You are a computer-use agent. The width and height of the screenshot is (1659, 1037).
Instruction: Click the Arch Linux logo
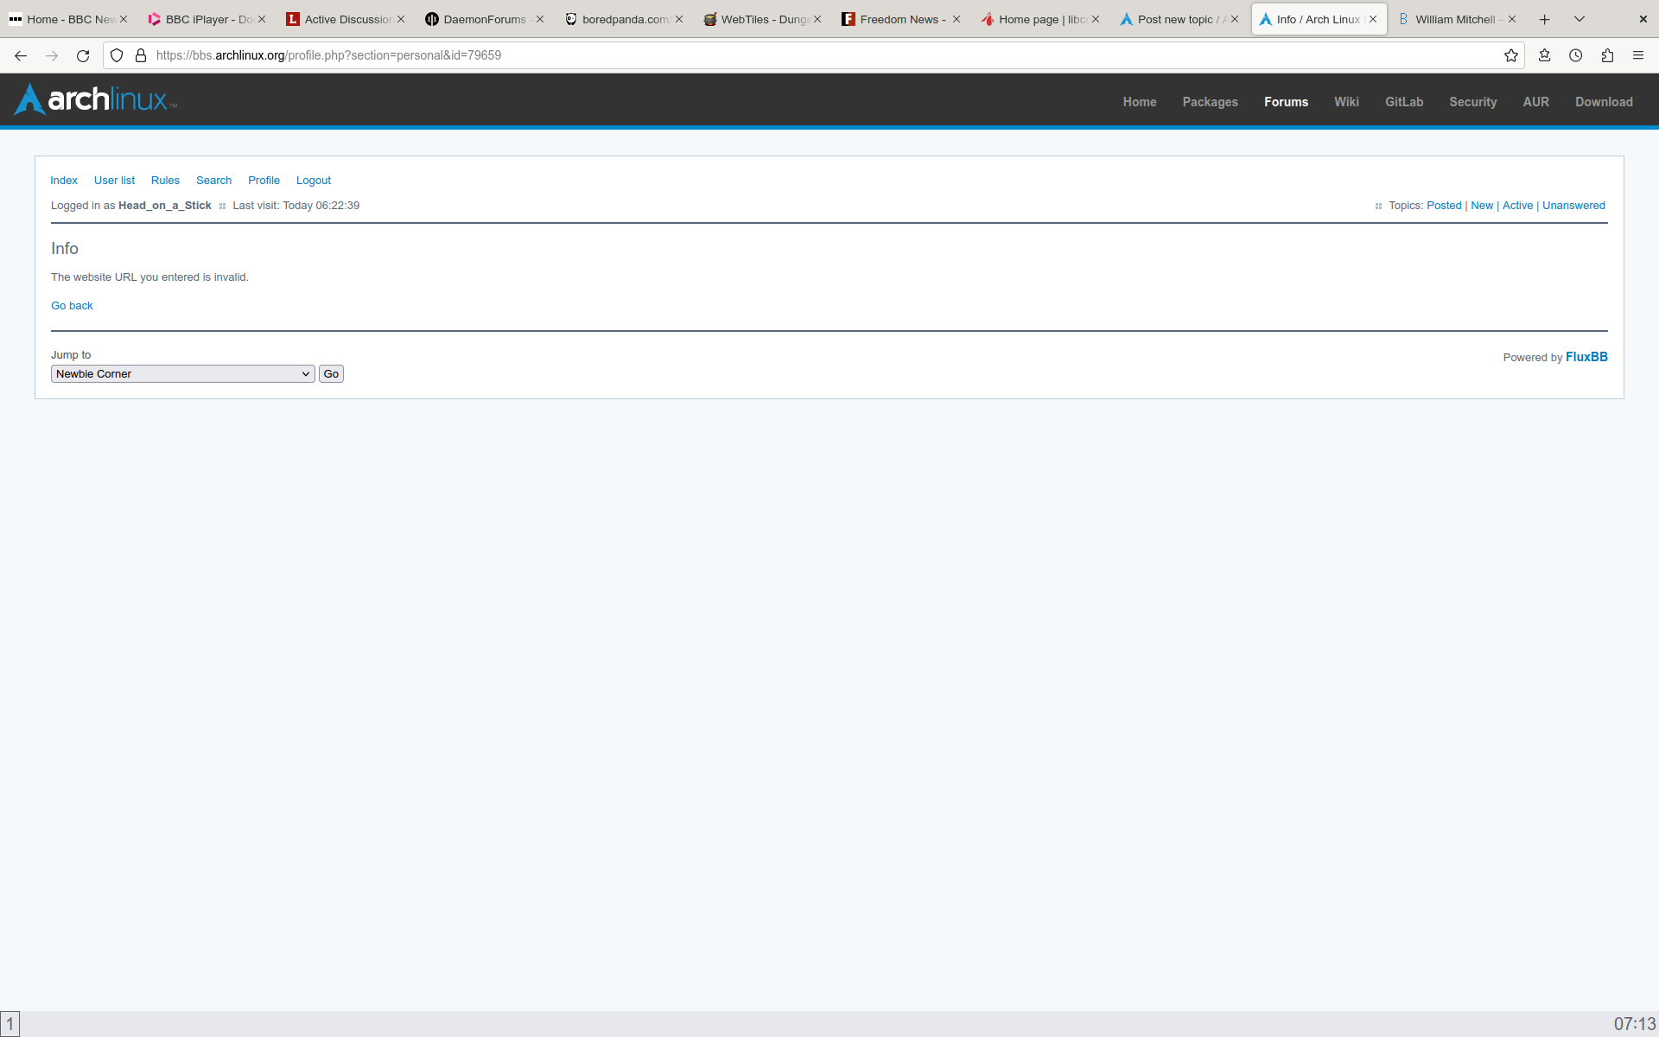pyautogui.click(x=96, y=99)
